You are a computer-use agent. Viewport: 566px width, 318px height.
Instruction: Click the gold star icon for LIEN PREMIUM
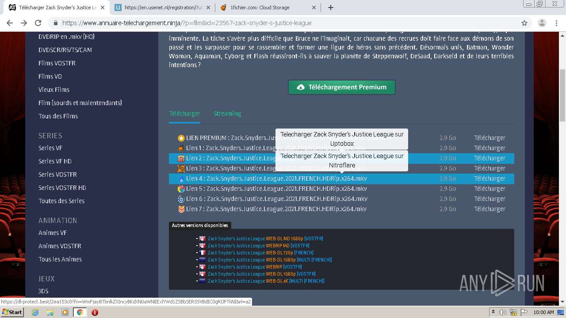(x=181, y=138)
